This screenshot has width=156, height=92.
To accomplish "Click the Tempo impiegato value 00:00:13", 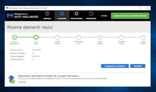I will 36,56.
